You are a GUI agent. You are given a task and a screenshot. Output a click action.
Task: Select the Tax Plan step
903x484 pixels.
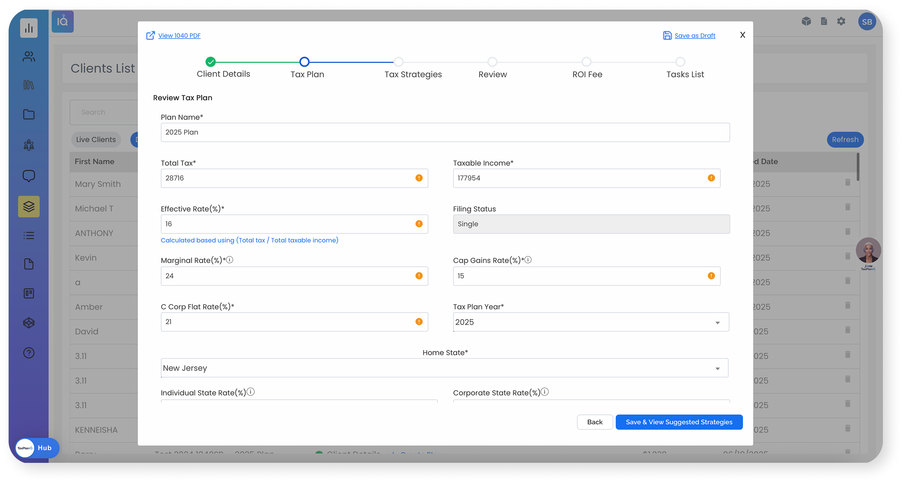click(x=305, y=62)
